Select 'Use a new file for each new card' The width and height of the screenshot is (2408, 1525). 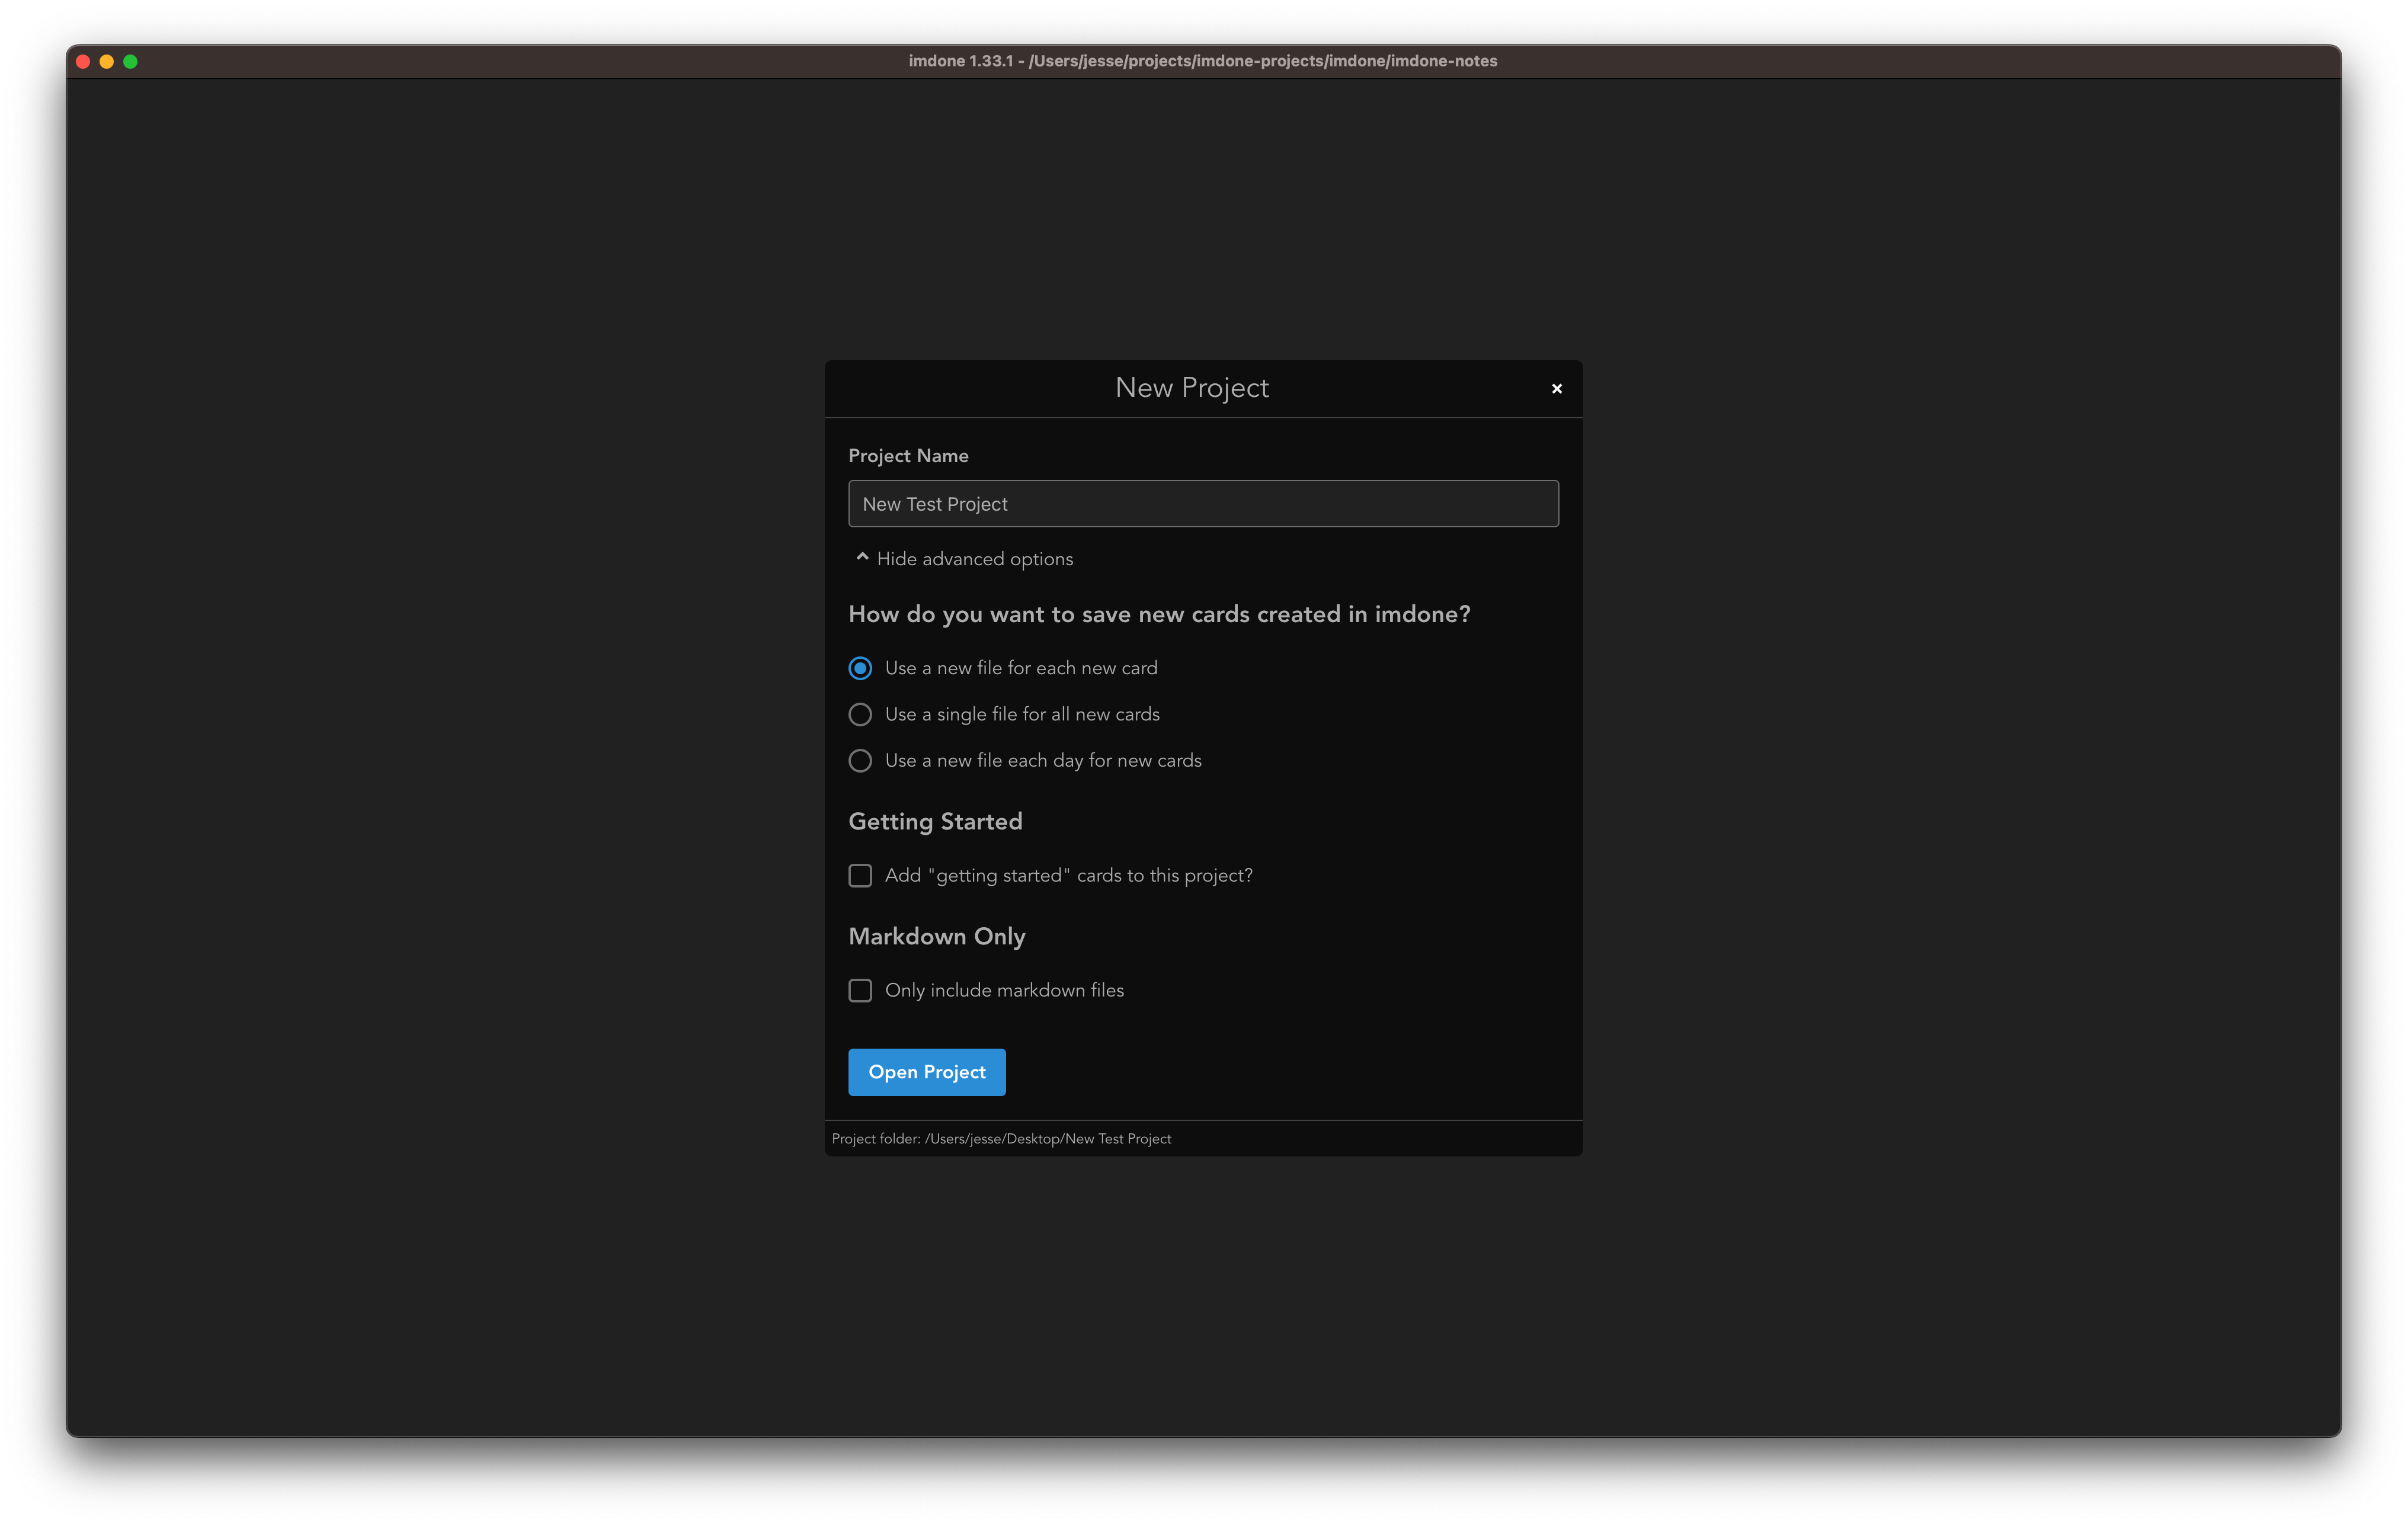coord(860,668)
